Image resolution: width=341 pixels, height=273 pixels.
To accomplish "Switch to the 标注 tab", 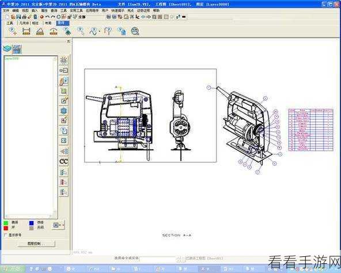I will pyautogui.click(x=35, y=23).
